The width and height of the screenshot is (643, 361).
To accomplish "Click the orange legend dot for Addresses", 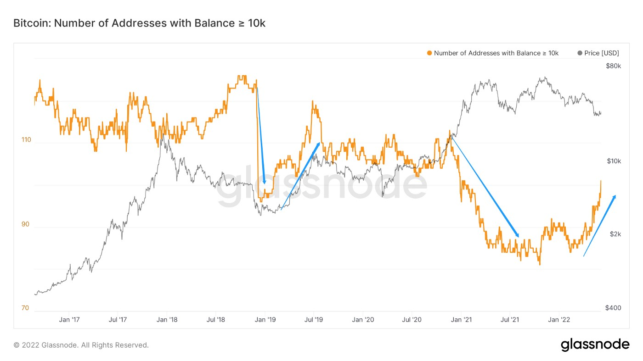I will pos(429,53).
